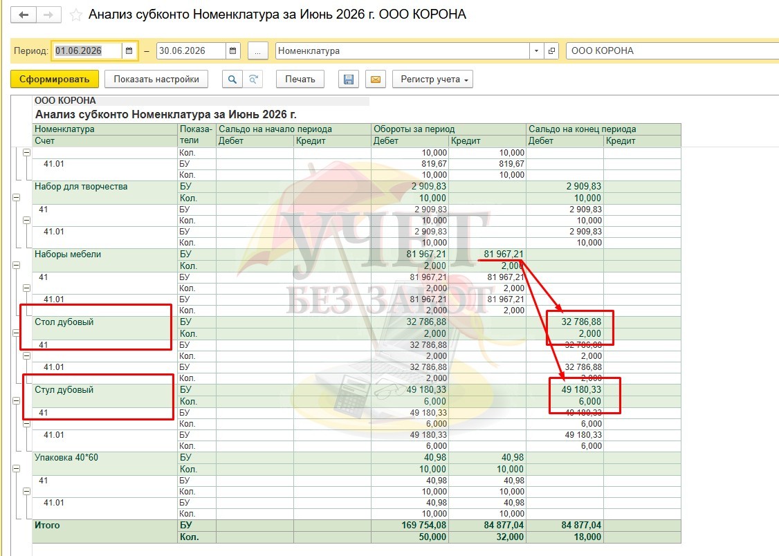Save report using the floppy disk icon
Image resolution: width=779 pixels, height=556 pixels.
tap(348, 80)
